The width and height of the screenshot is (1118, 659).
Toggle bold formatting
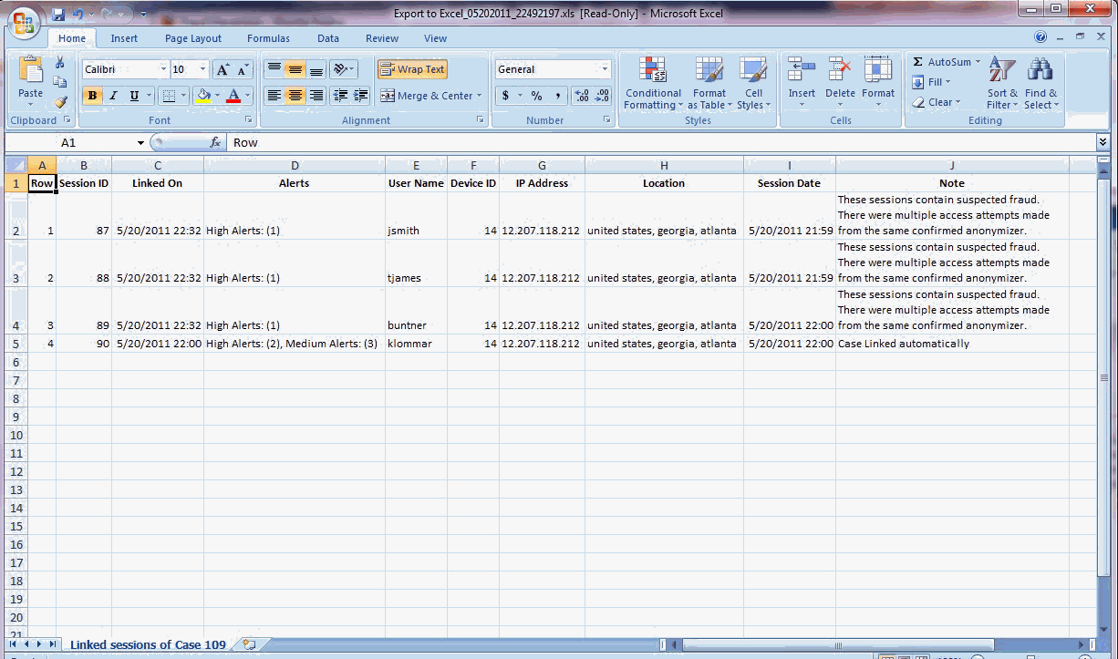[92, 96]
